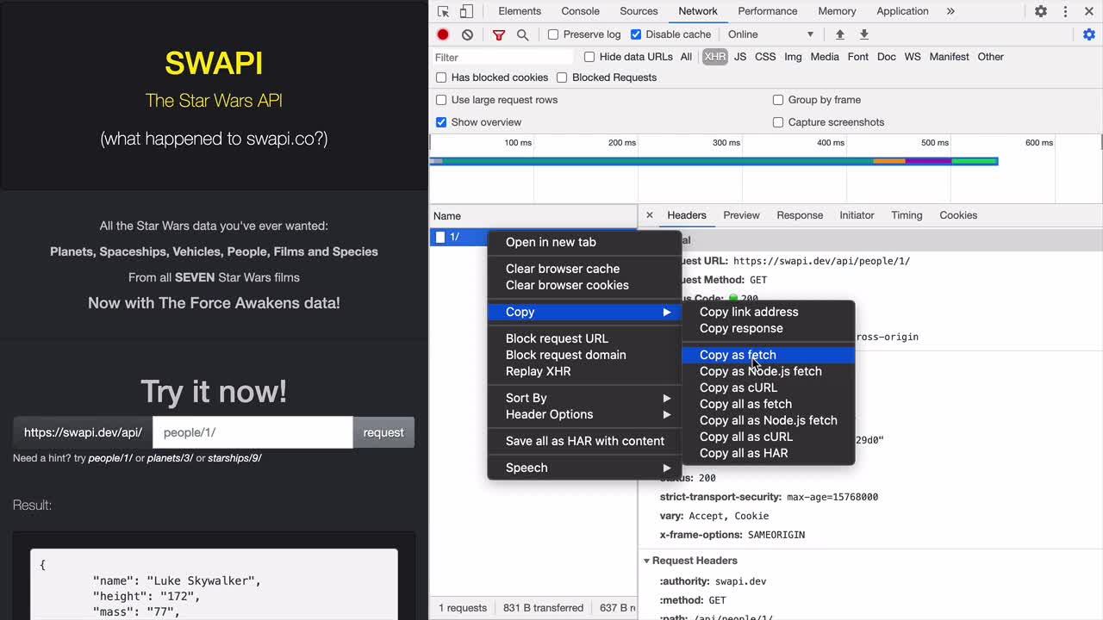Toggle the device toolbar icon
Image resolution: width=1103 pixels, height=620 pixels.
click(x=466, y=11)
